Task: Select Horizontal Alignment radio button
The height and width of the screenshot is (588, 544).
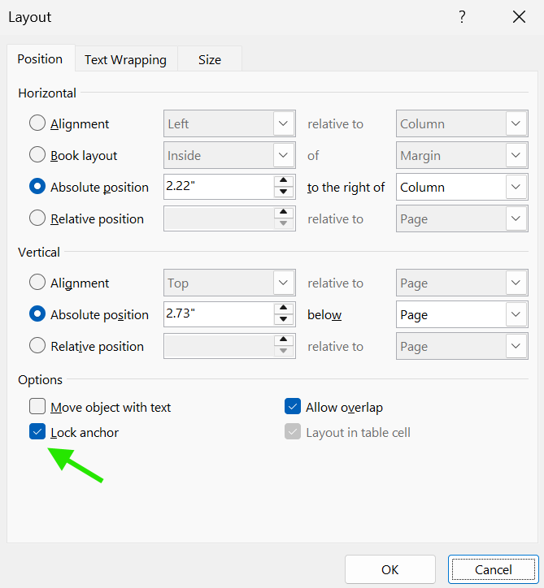Action: (x=37, y=123)
